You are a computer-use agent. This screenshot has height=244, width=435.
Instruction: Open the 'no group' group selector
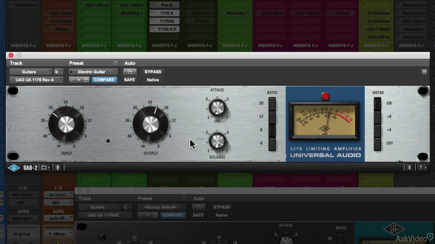pyautogui.click(x=23, y=234)
